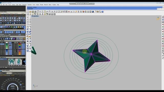Click the four-viewport layout icon
The width and height of the screenshot is (164, 92).
pos(66,12)
